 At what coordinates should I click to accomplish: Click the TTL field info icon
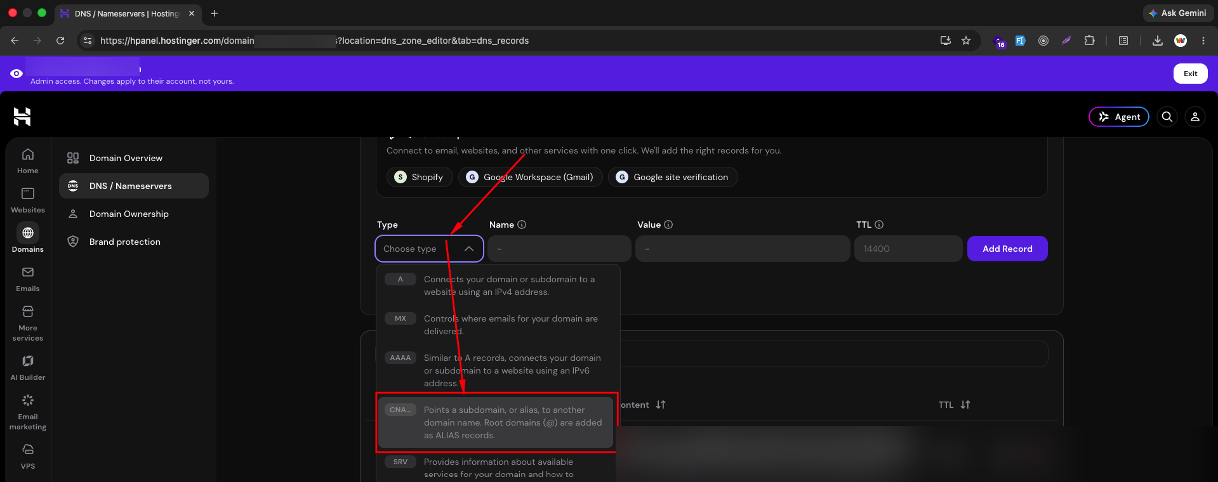click(879, 225)
